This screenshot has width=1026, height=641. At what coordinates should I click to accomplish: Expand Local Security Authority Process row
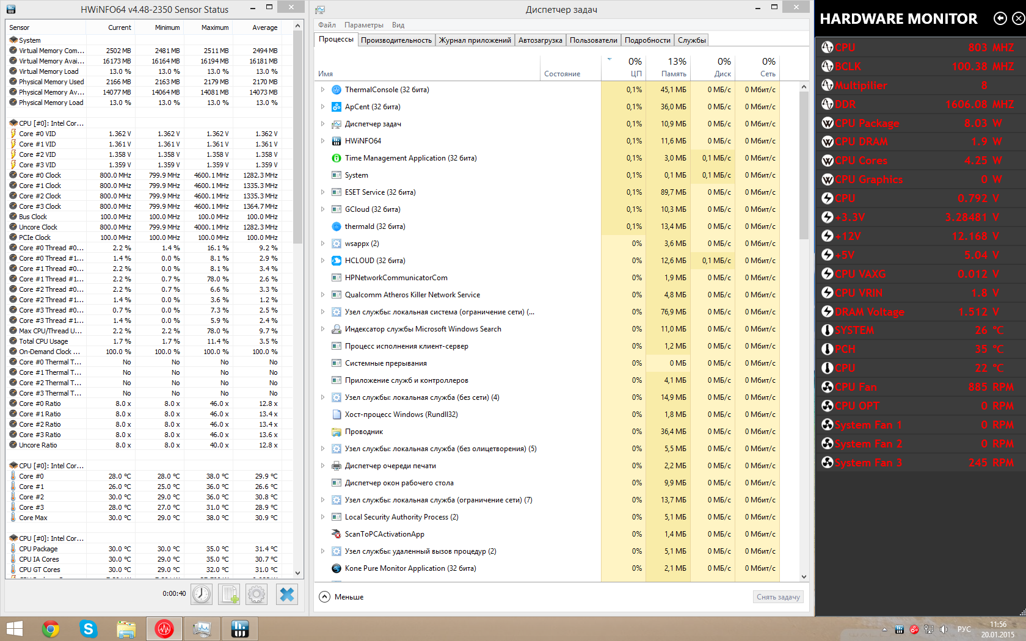(323, 517)
